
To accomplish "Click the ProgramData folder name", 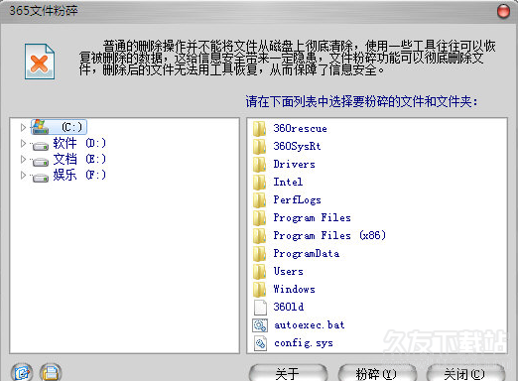I will coord(307,253).
